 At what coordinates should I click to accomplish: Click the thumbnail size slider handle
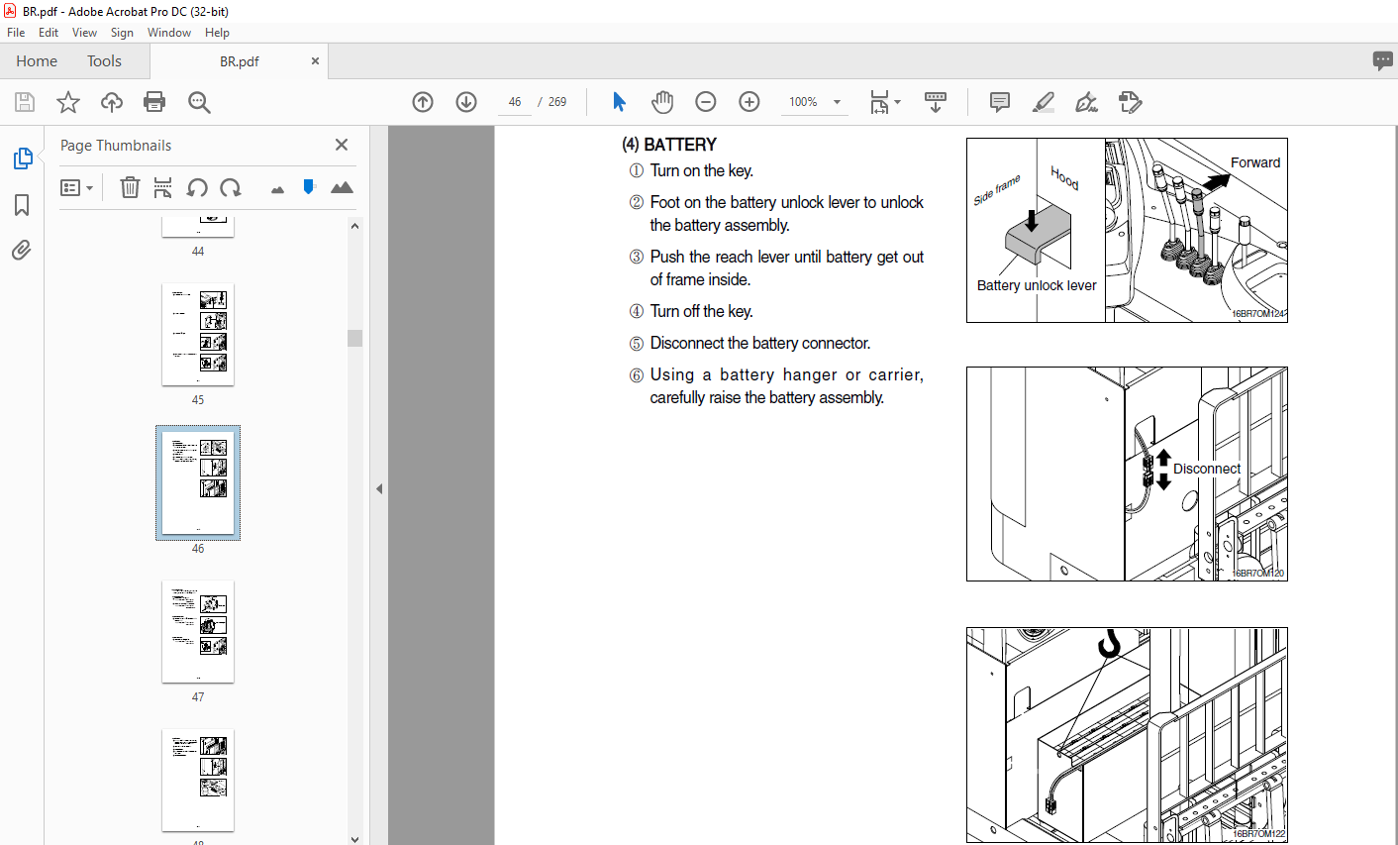309,186
